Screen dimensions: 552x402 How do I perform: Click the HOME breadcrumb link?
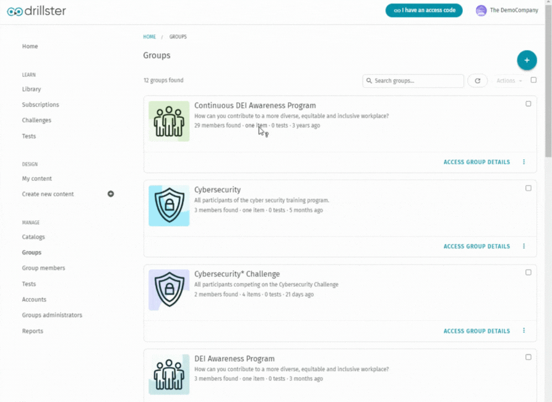(149, 37)
